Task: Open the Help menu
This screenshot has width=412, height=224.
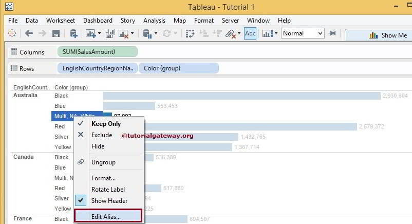Action: click(284, 21)
